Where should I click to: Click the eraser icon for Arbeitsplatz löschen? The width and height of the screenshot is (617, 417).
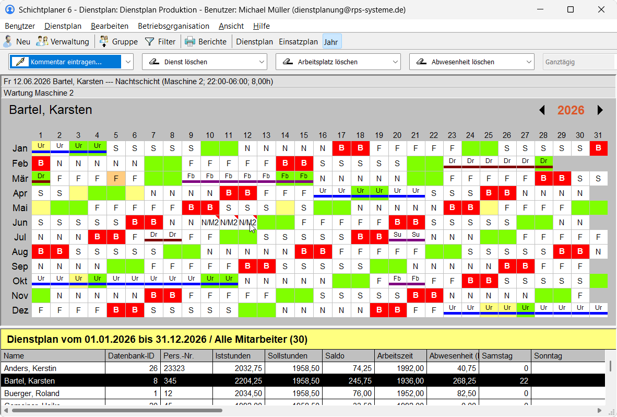(x=288, y=62)
